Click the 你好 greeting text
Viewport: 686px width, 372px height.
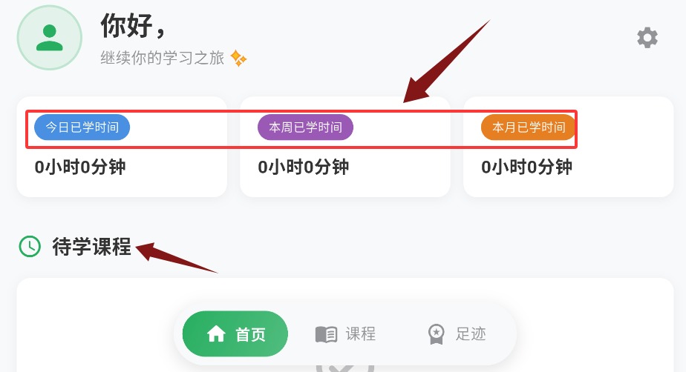point(132,27)
